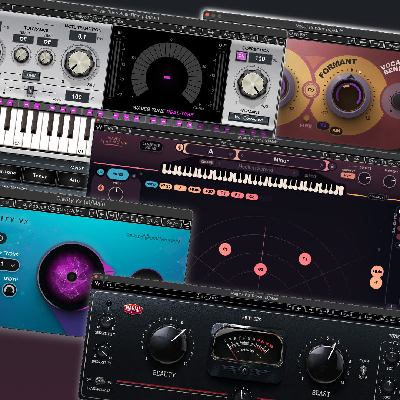Toggle the AM button in Vocal Bender
The width and height of the screenshot is (400, 400).
coord(336,131)
